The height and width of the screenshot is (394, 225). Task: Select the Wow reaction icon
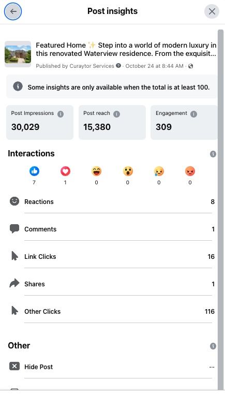128,171
